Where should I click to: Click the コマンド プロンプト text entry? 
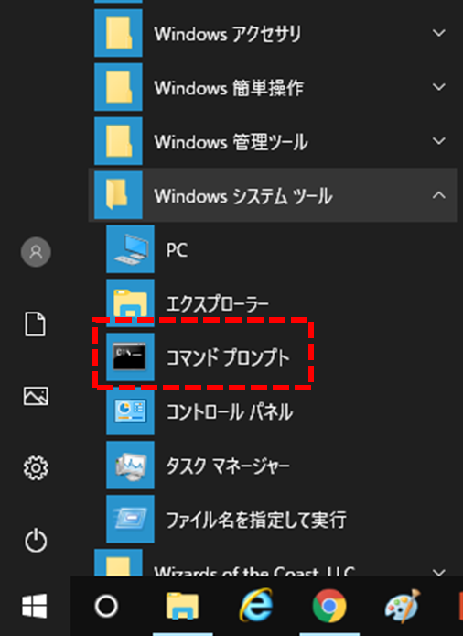click(x=228, y=357)
